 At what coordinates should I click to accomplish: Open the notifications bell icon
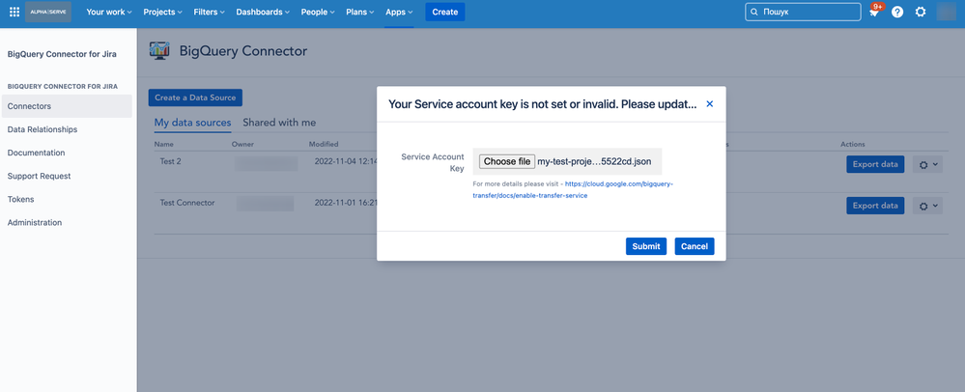874,12
